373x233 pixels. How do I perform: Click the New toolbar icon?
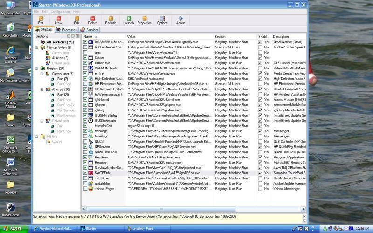pos(58,20)
